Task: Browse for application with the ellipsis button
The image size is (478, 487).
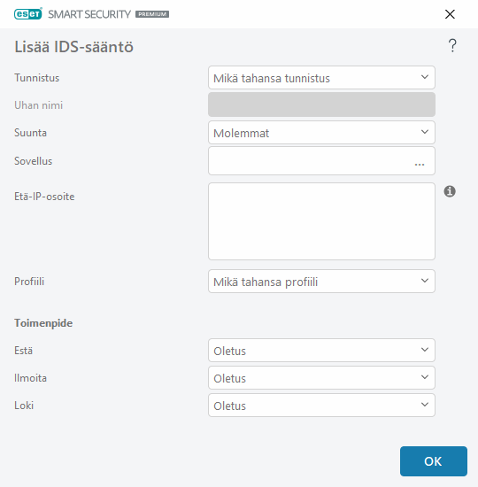Action: pyautogui.click(x=420, y=165)
